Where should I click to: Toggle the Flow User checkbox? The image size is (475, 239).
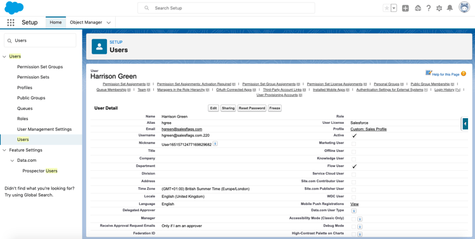pos(354,166)
